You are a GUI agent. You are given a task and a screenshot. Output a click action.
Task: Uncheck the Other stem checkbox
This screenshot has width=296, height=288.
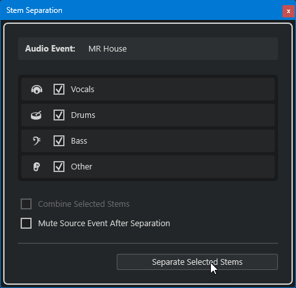(59, 167)
